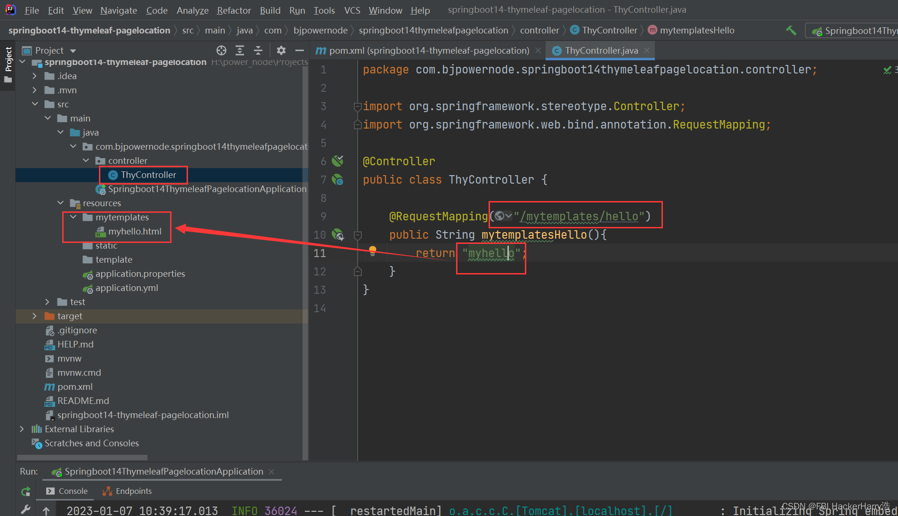The height and width of the screenshot is (516, 898).
Task: Collapse the java folder
Action: (x=60, y=132)
